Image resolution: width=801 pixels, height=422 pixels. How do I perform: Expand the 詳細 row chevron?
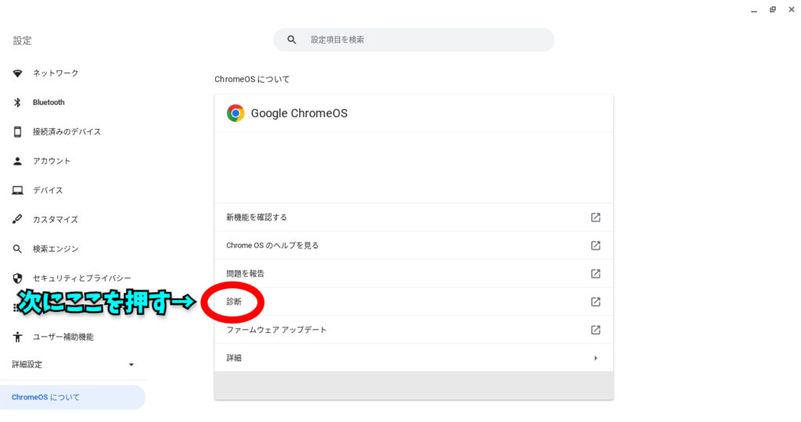click(x=595, y=358)
